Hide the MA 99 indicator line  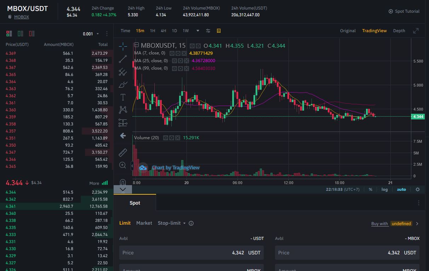click(x=175, y=69)
